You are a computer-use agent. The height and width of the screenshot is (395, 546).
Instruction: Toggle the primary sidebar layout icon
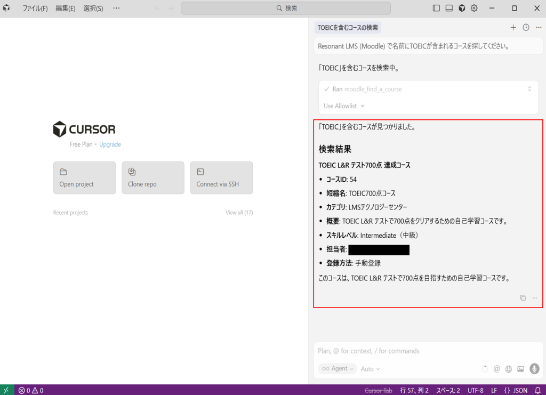[436, 8]
